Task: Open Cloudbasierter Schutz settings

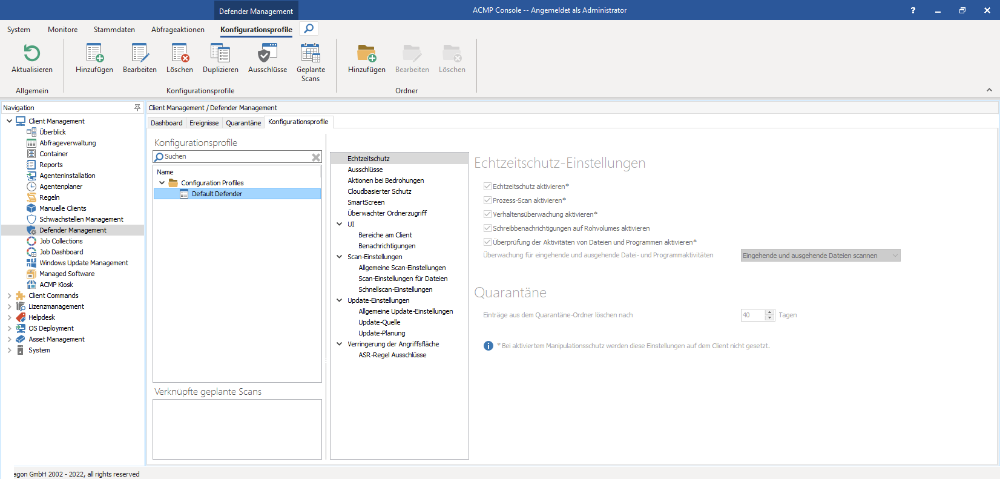Action: coord(380,191)
